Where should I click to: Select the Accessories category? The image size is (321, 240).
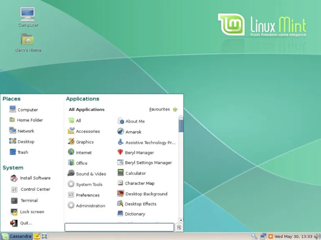click(87, 131)
